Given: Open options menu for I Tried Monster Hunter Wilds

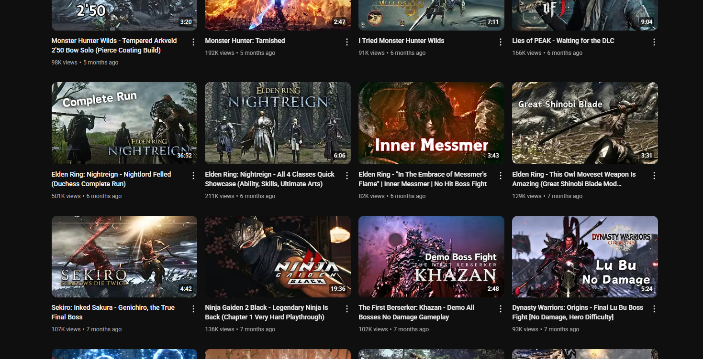Looking at the screenshot, I should (x=501, y=42).
